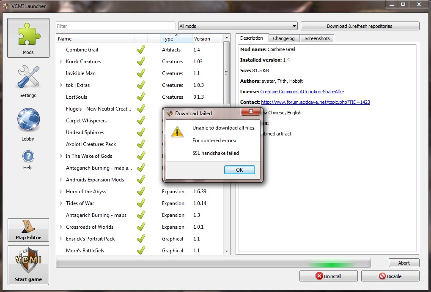Click the green checkmark for In The Wake of Gods

(141, 156)
